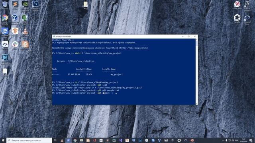Open Chrome from the taskbar
Viewport: 255px width, 143px height.
75,140
